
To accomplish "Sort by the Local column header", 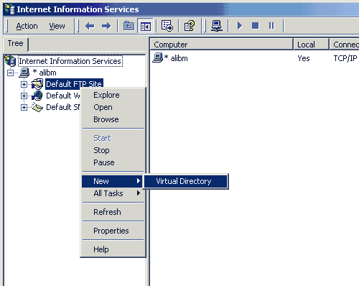I will [x=311, y=45].
